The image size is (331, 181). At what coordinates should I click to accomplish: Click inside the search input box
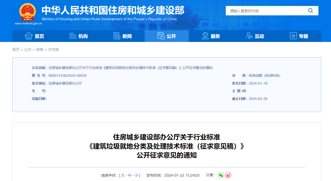(x=264, y=10)
